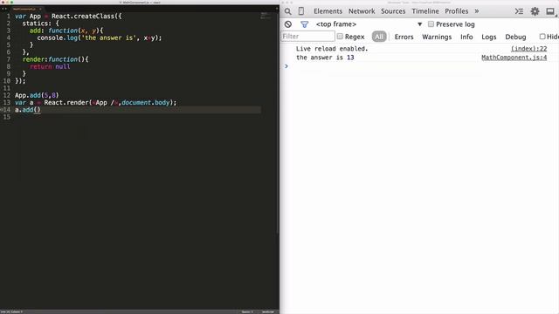The width and height of the screenshot is (559, 314).
Task: Switch to the Network tab
Action: point(362,11)
